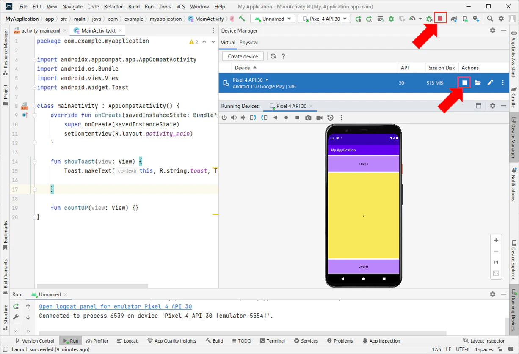Image resolution: width=519 pixels, height=354 pixels.
Task: Tap the COUNT button in emulator
Action: tap(364, 266)
